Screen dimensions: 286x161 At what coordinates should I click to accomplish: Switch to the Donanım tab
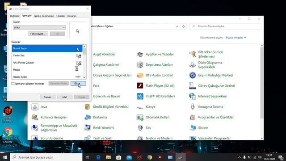[72, 16]
